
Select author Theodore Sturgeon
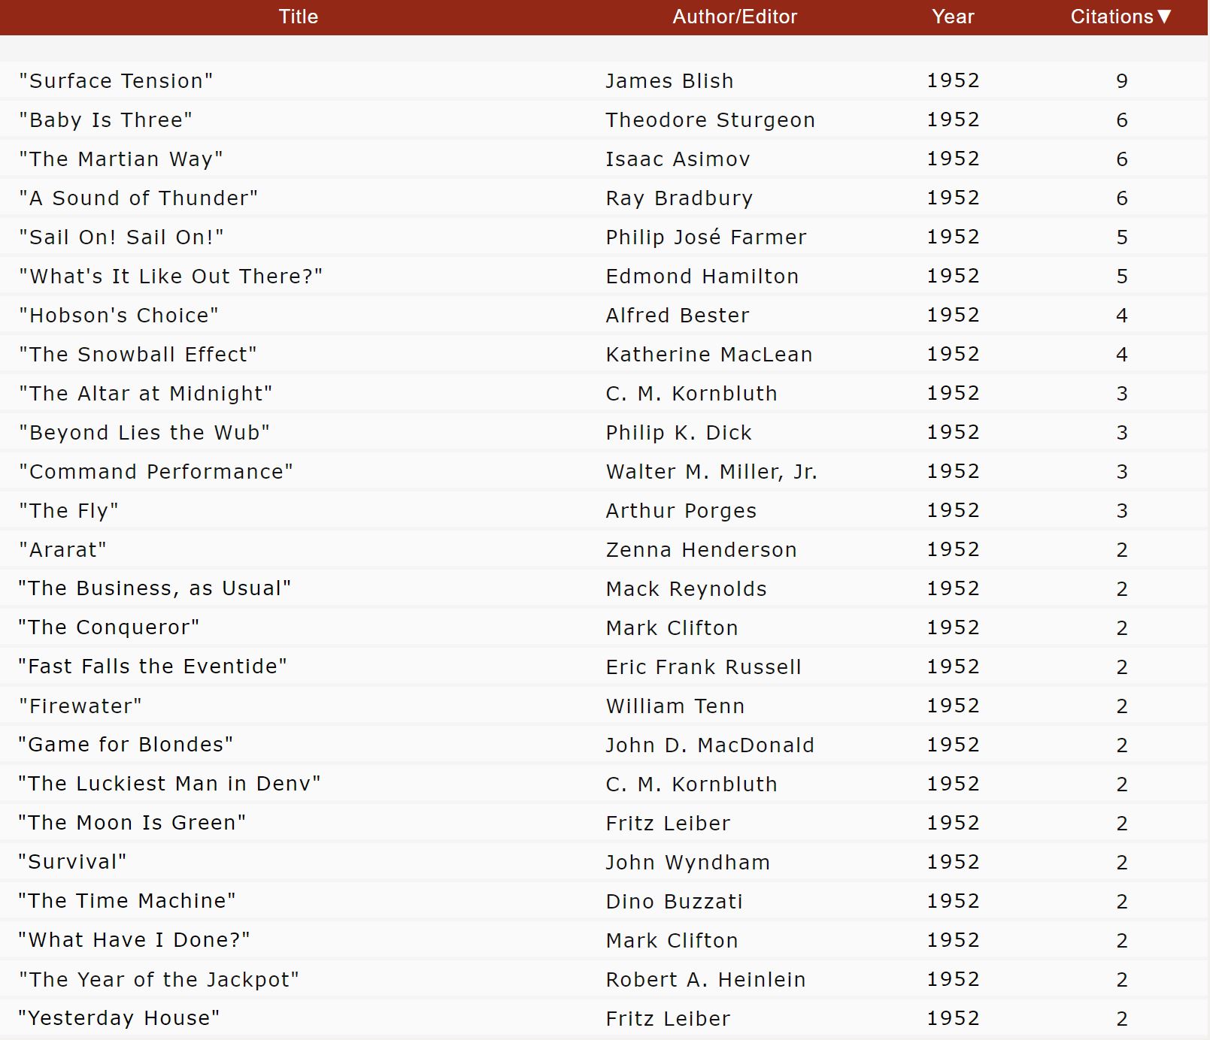710,119
